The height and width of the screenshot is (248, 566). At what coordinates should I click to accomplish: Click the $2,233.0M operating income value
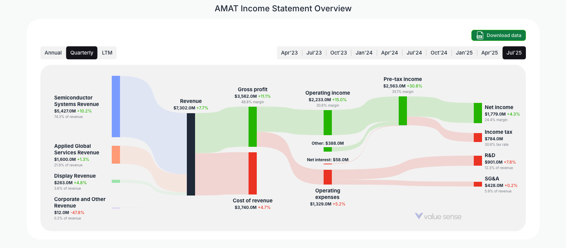pyautogui.click(x=320, y=100)
